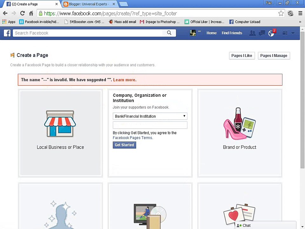Open Pages I Manage
305x229 pixels.
[x=274, y=56]
